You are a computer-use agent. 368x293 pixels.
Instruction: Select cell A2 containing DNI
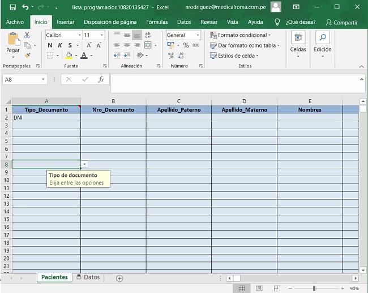pyautogui.click(x=46, y=117)
